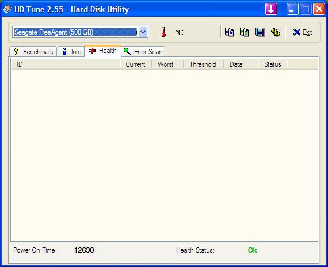Switch to the Benchmark tab
Viewport: 328px width, 267px height.
[x=33, y=52]
